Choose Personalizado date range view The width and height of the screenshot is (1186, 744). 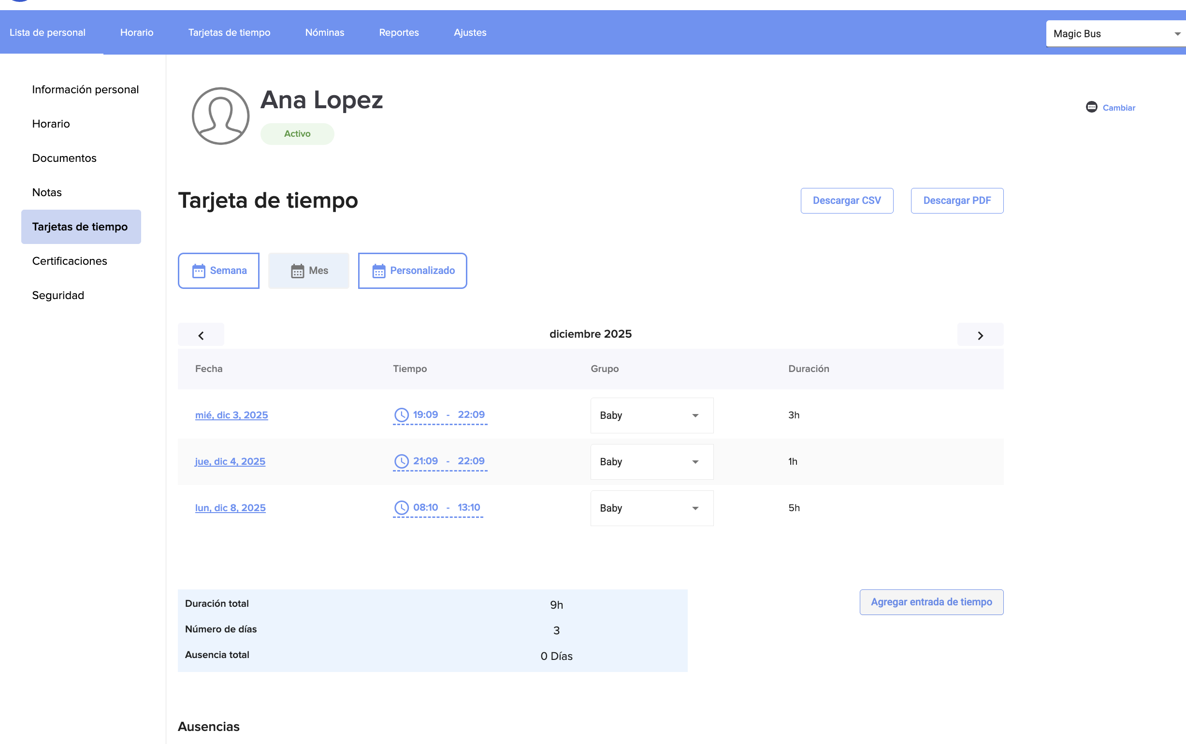click(x=412, y=271)
